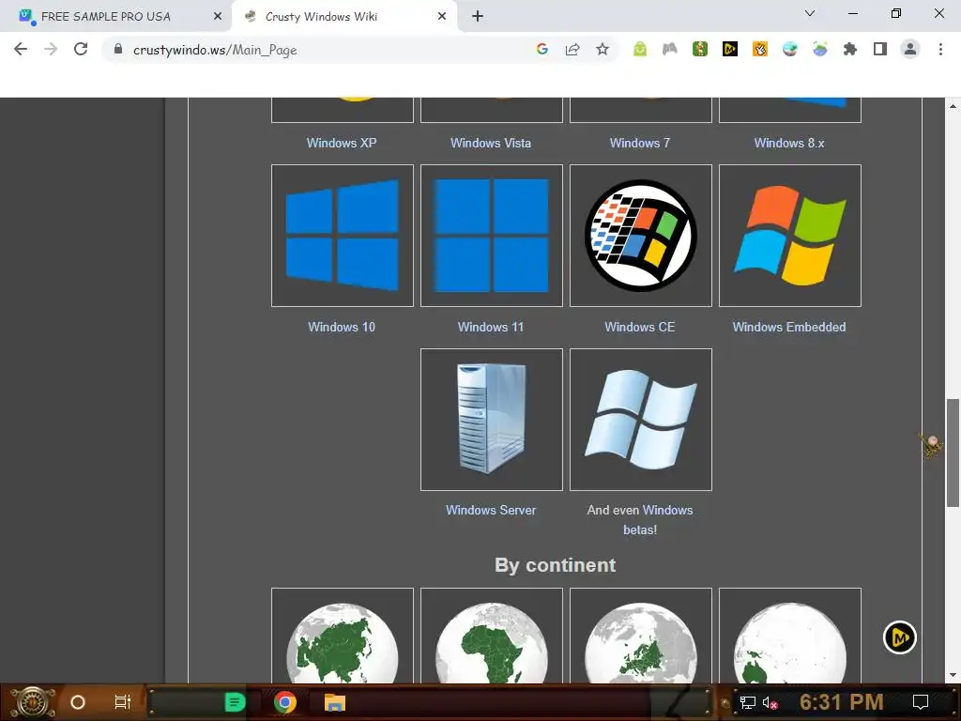Open Google Chrome from the taskbar
961x721 pixels.
pyautogui.click(x=285, y=702)
